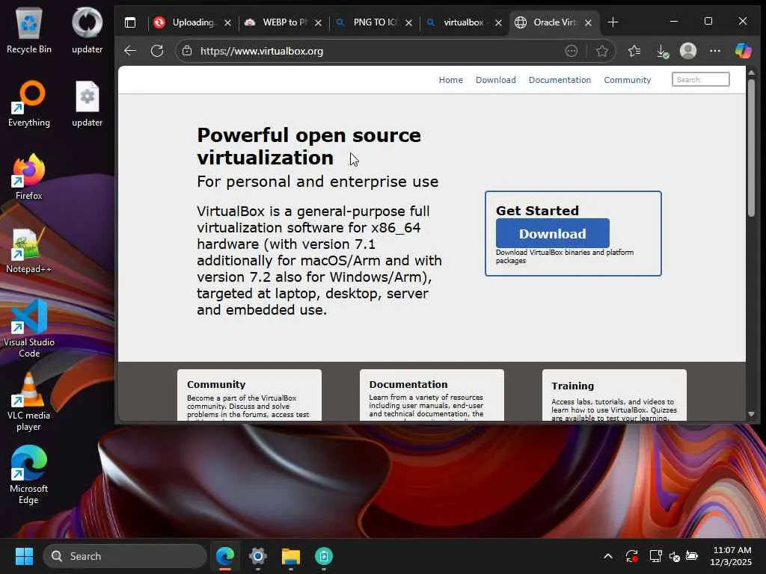Add this page to favorites star
The width and height of the screenshot is (766, 574).
602,51
